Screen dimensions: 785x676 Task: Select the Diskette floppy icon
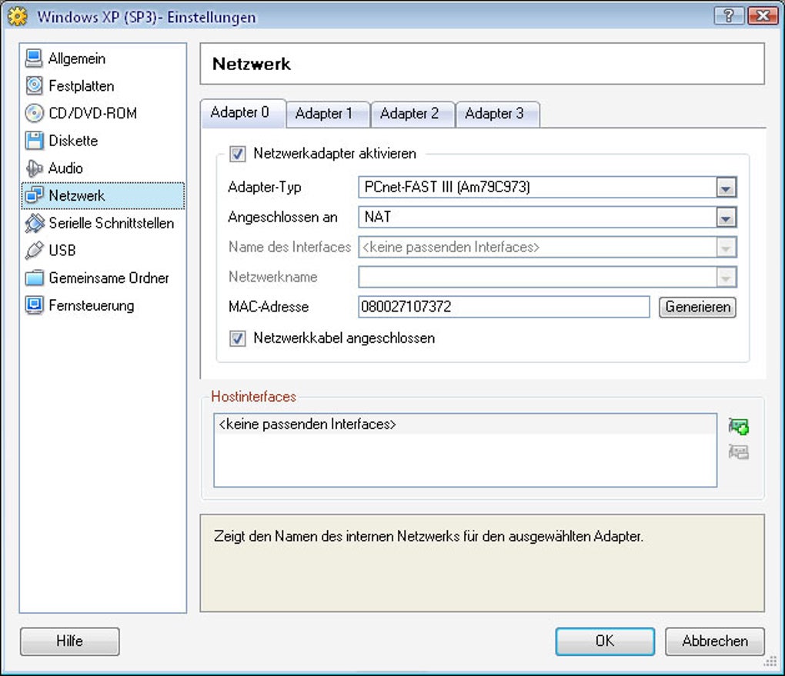[x=34, y=141]
